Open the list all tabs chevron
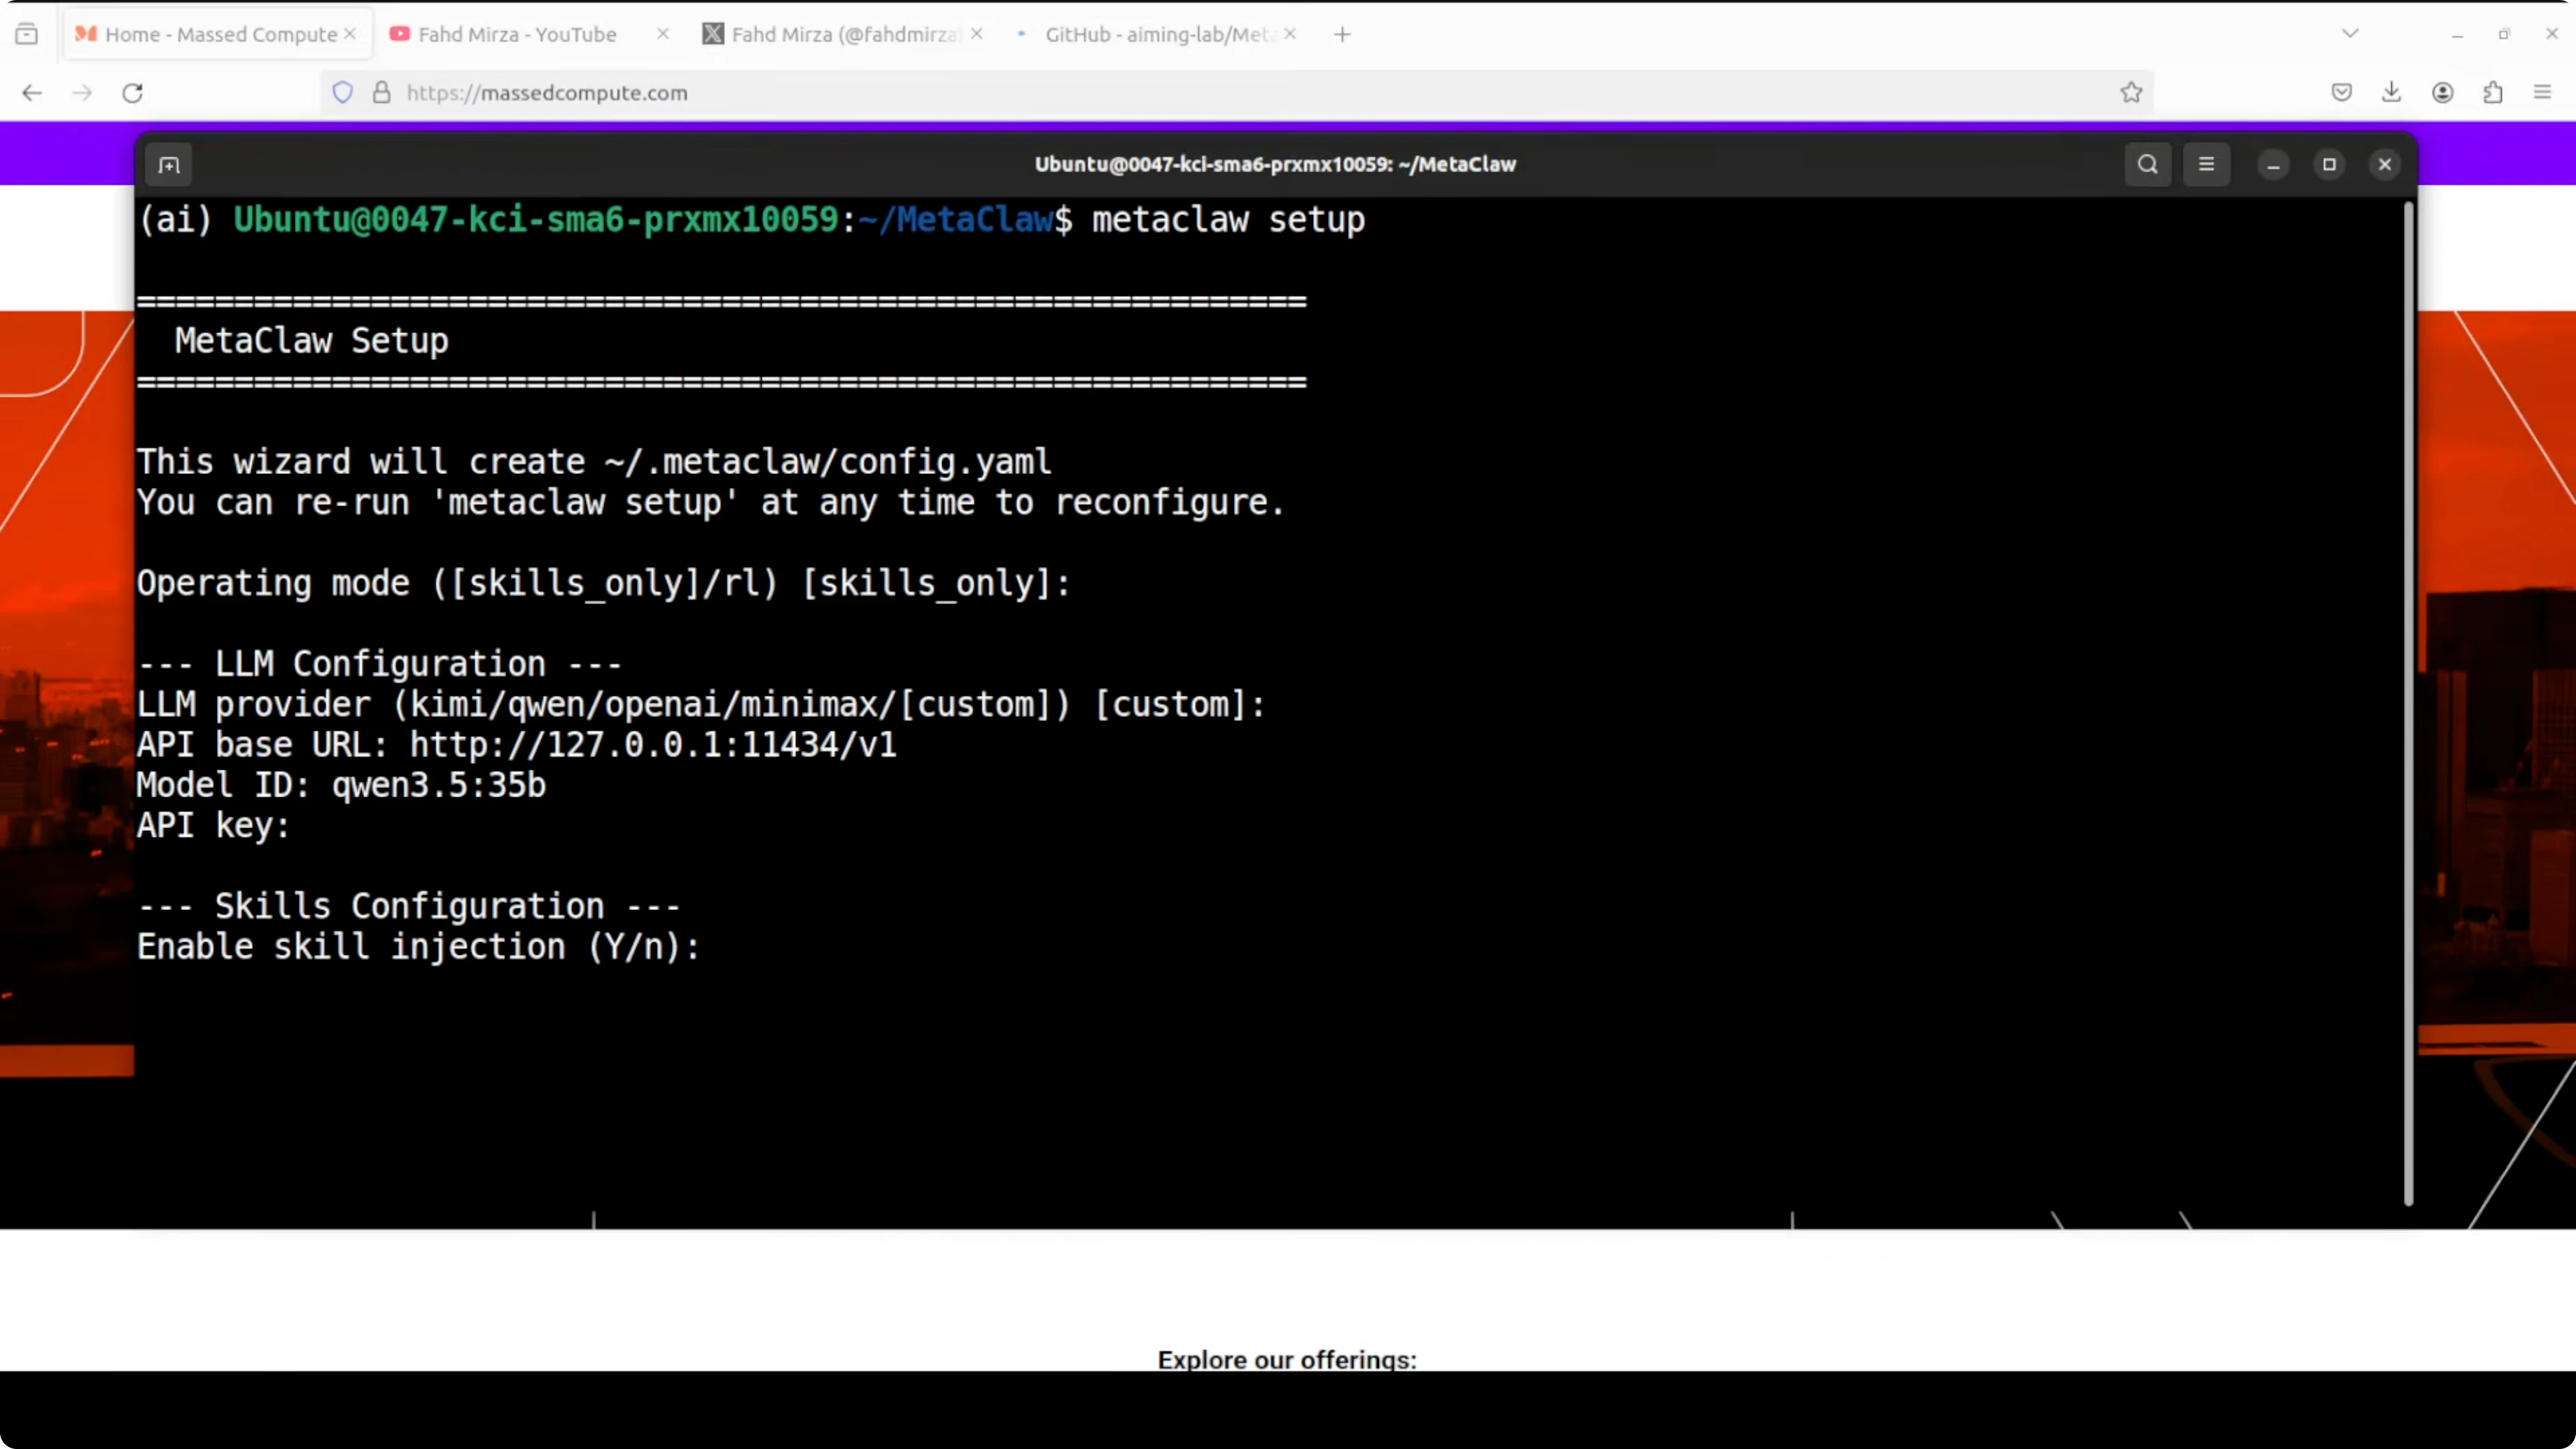This screenshot has width=2576, height=1449. point(2350,33)
